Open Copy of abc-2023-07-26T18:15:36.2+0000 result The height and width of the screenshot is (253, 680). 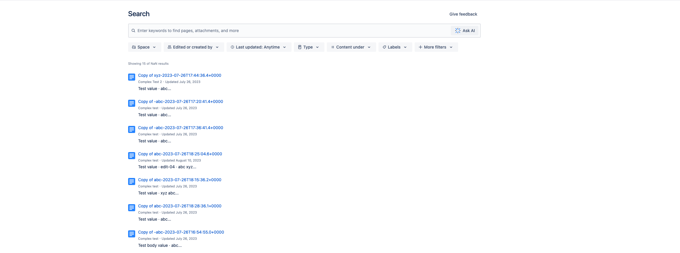(x=180, y=180)
